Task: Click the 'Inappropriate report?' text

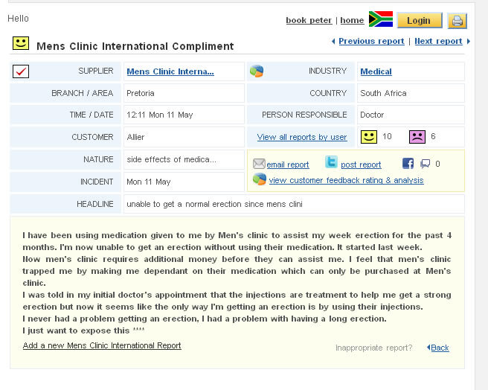Action: pos(373,348)
